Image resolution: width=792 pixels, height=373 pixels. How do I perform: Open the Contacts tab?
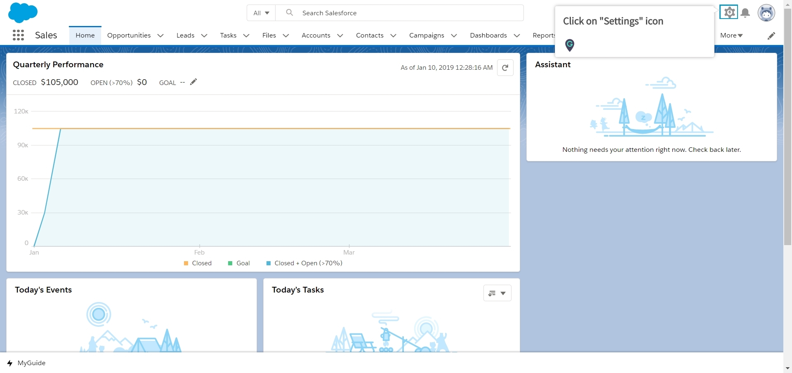click(370, 35)
